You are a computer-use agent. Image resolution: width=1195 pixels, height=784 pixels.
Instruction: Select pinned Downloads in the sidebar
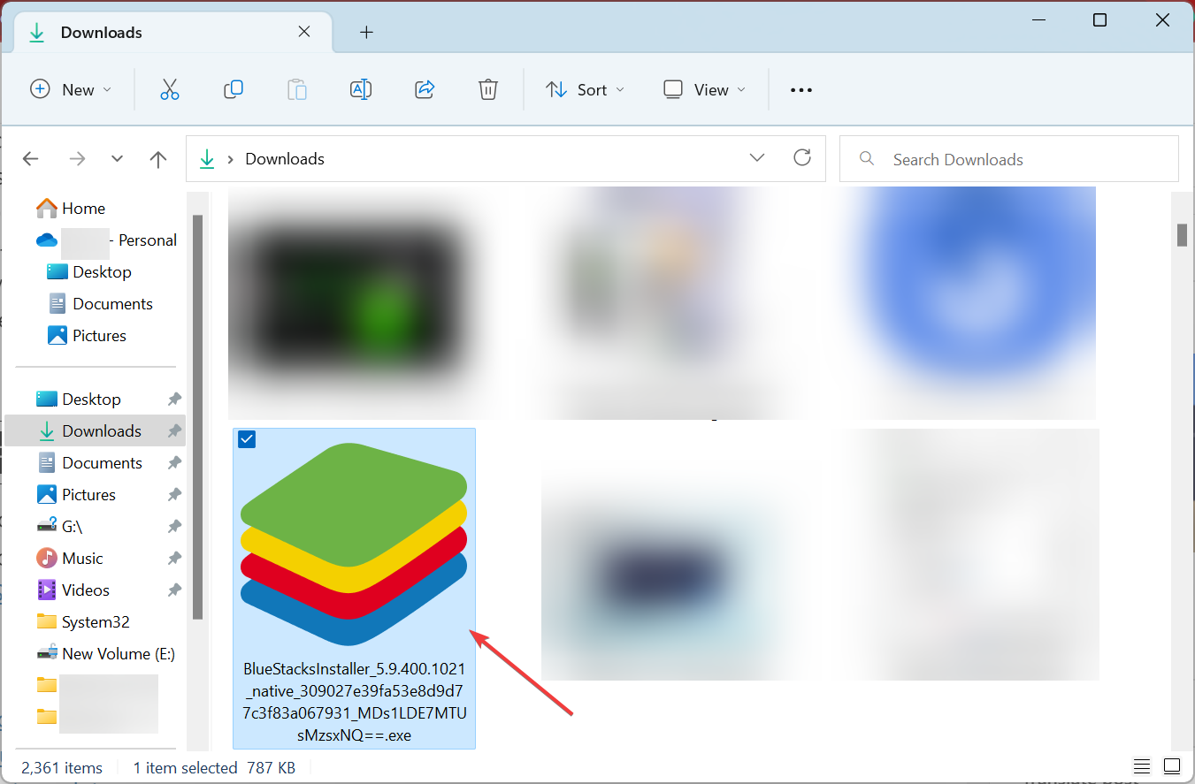point(96,431)
